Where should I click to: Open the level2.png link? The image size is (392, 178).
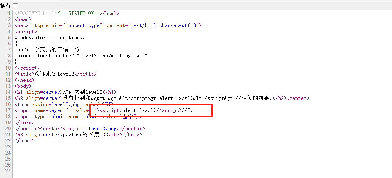pyautogui.click(x=102, y=129)
